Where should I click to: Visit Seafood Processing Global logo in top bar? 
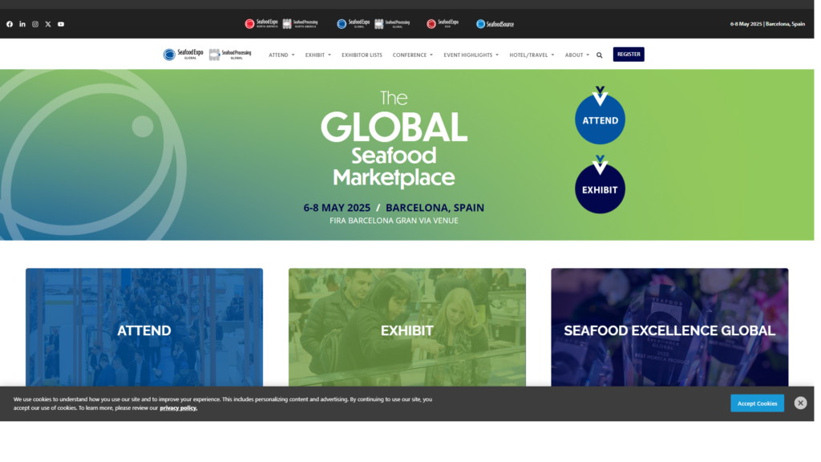393,23
